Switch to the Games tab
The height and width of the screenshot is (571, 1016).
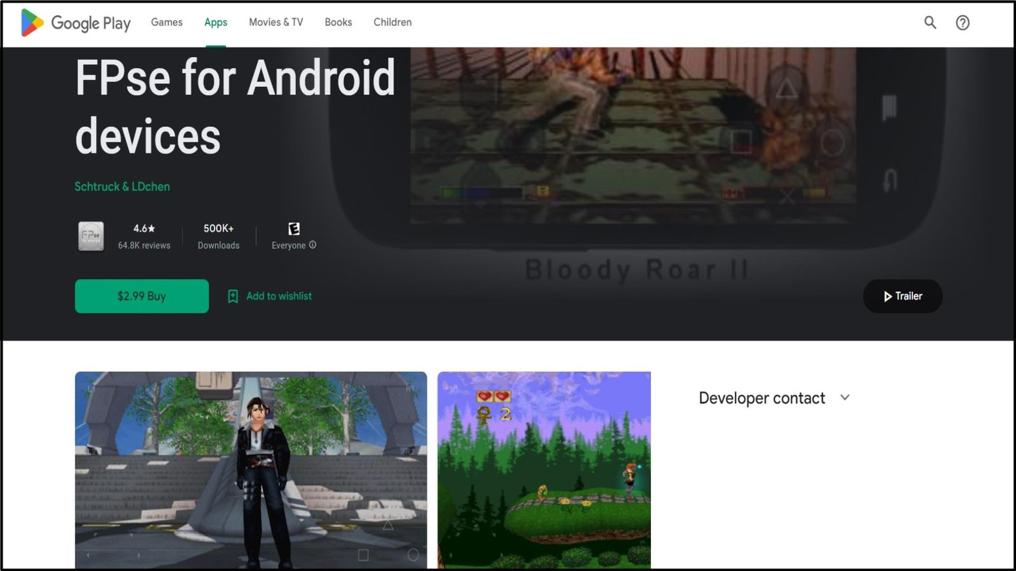click(166, 22)
